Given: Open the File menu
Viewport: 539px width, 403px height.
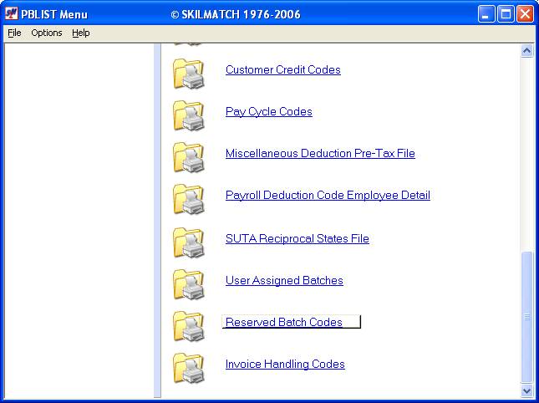Looking at the screenshot, I should coord(14,33).
